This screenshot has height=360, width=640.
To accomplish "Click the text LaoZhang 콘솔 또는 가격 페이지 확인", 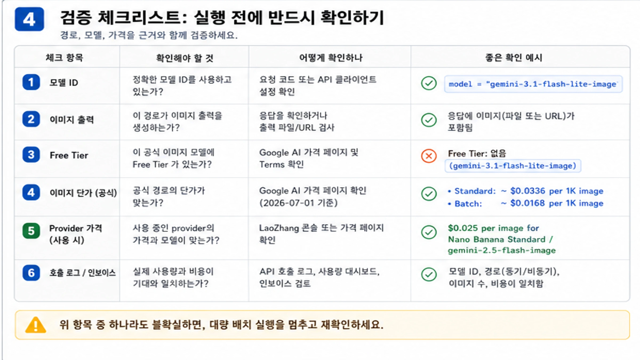I will 321,234.
